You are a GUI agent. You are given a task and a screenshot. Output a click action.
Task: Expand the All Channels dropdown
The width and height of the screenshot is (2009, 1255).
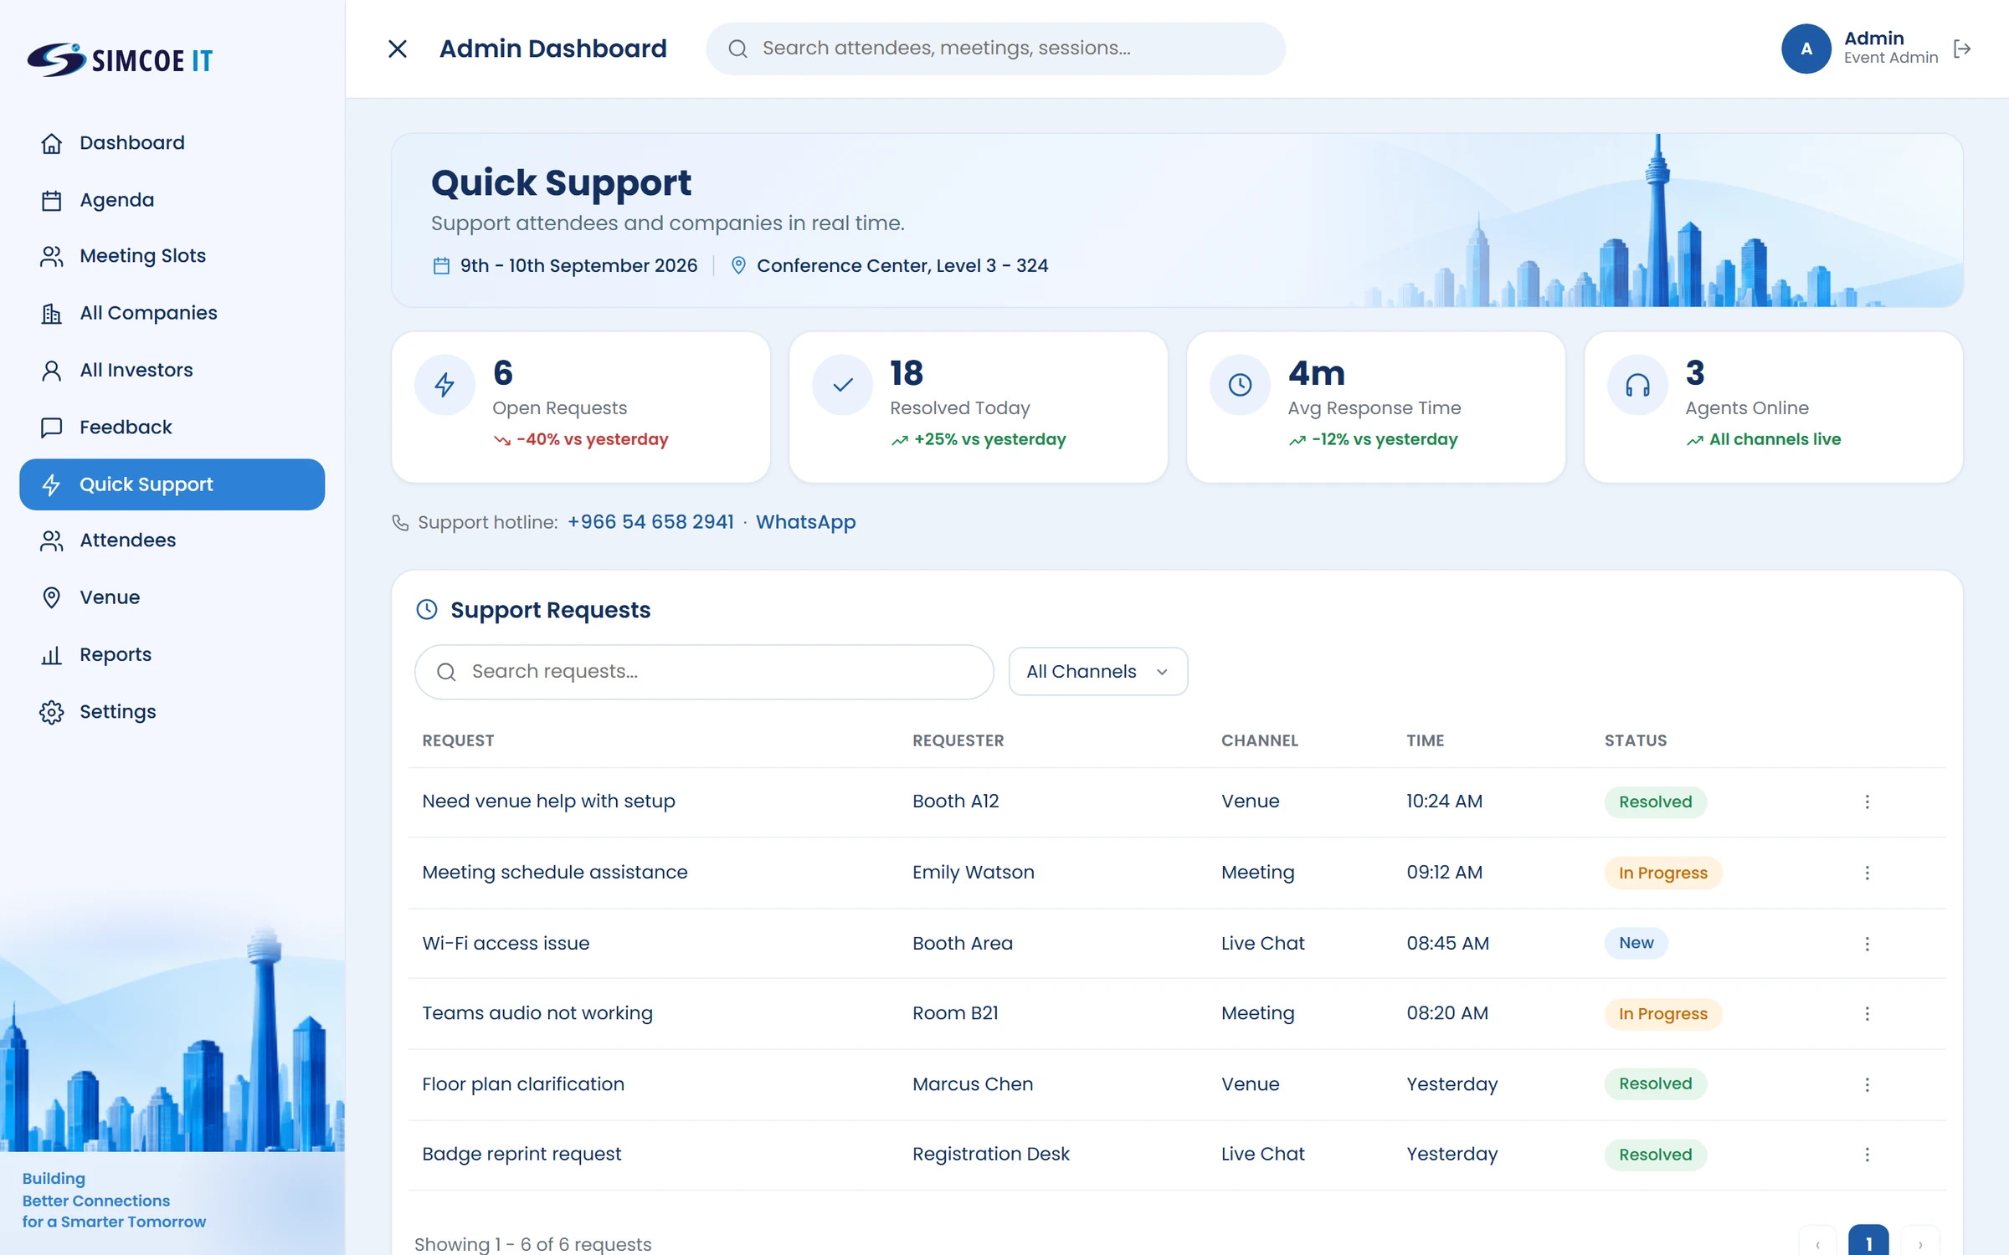(x=1097, y=671)
